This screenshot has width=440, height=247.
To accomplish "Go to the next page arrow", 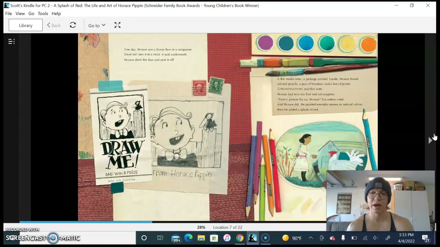I will click(x=430, y=140).
